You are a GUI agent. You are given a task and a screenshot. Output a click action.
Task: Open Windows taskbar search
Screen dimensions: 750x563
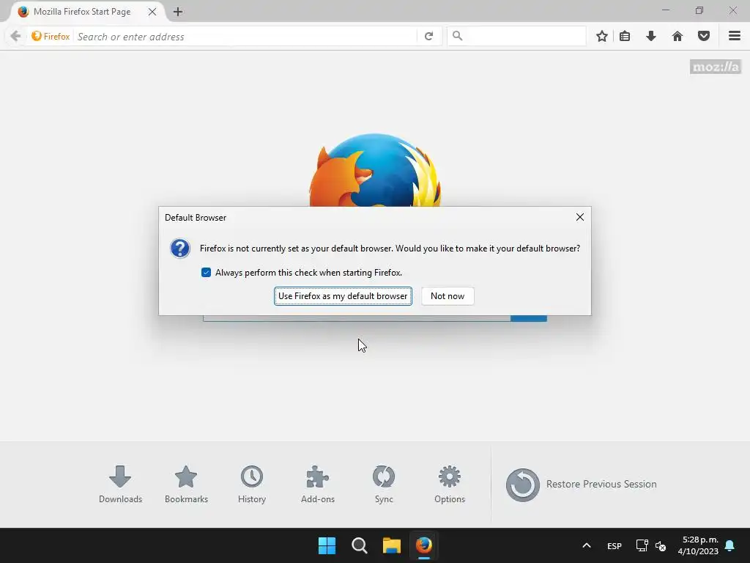[x=359, y=545]
